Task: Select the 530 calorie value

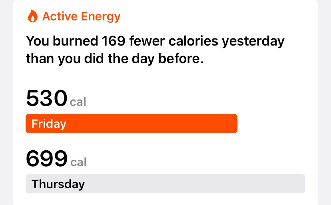Action: pyautogui.click(x=47, y=98)
